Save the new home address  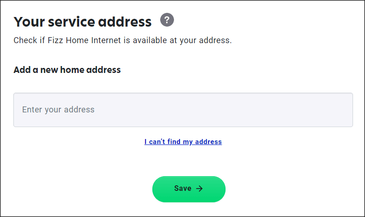tap(189, 189)
